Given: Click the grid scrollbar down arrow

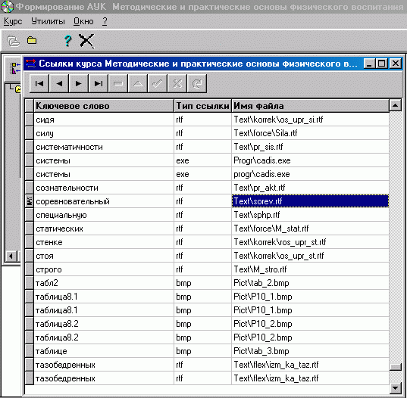Looking at the screenshot, I should tap(396, 388).
